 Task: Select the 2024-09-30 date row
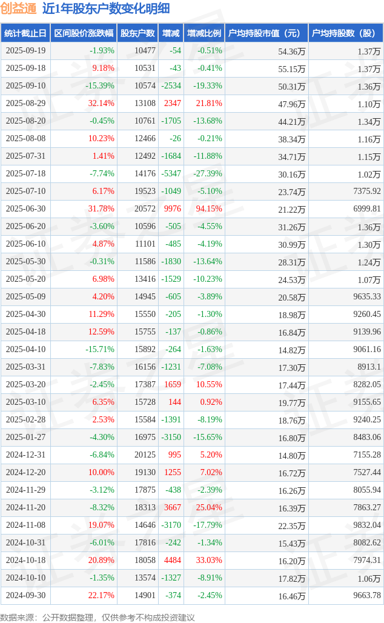(x=25, y=596)
